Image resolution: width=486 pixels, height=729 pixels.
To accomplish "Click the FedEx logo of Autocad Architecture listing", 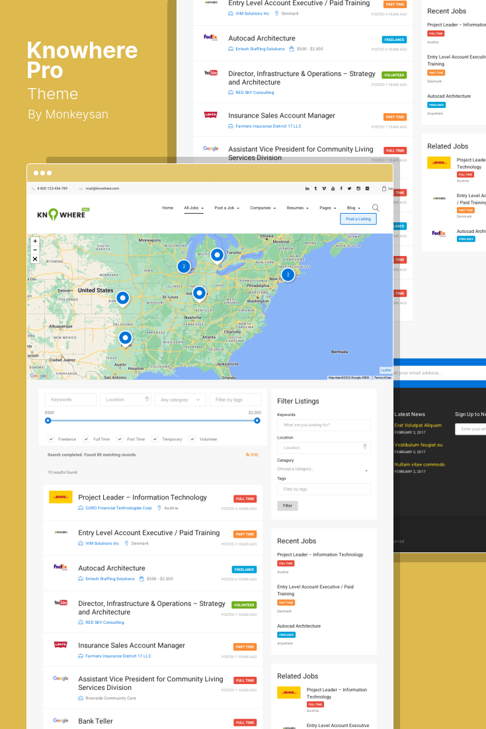I will point(61,567).
